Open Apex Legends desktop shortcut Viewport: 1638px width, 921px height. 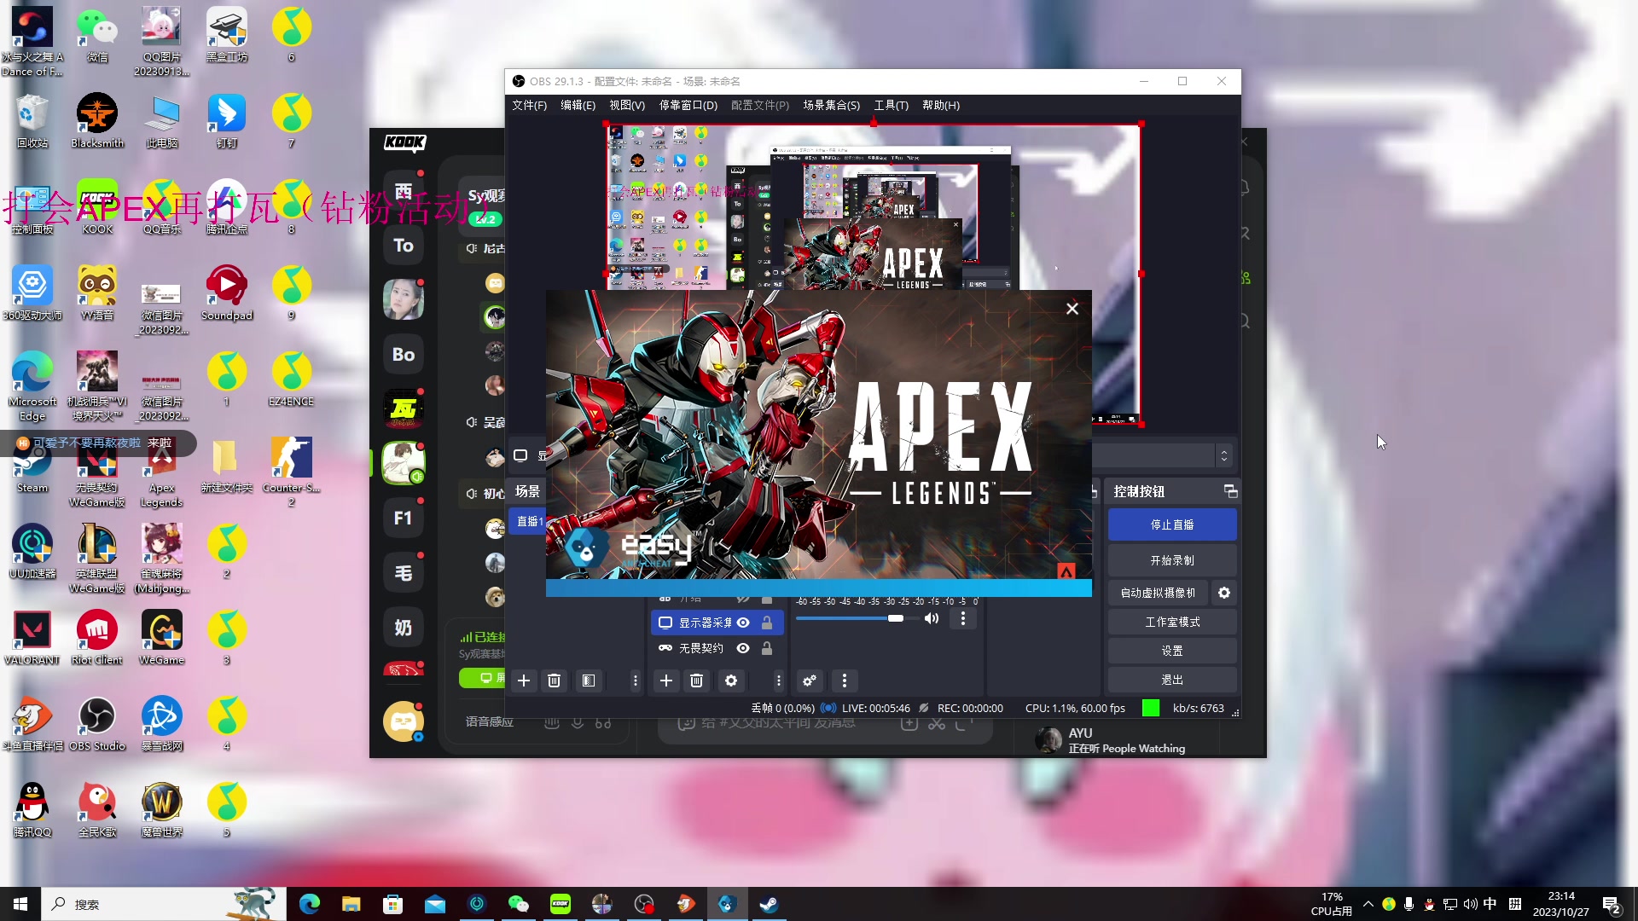pos(161,473)
